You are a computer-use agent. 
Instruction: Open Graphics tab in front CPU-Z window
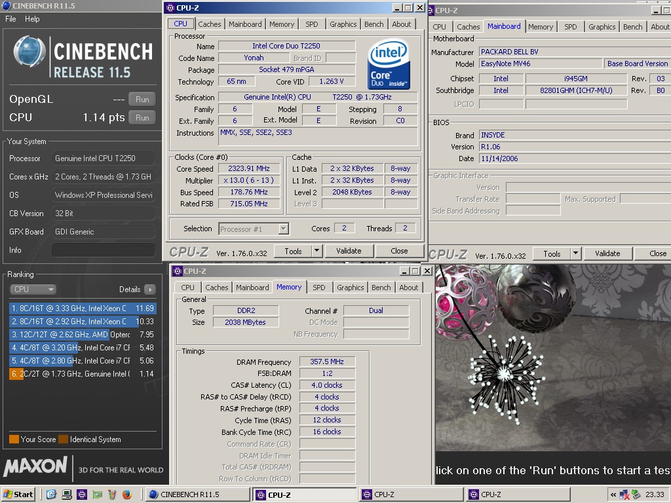(x=343, y=24)
